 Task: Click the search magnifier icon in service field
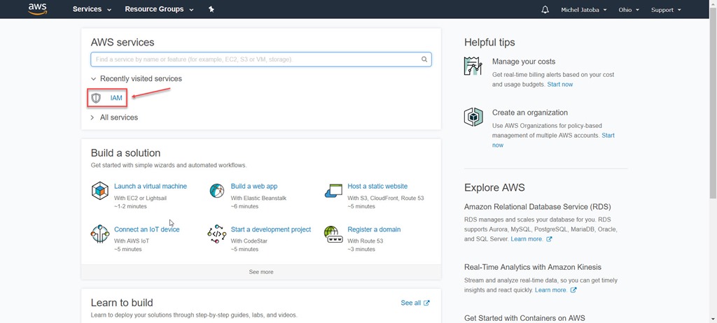click(x=424, y=59)
